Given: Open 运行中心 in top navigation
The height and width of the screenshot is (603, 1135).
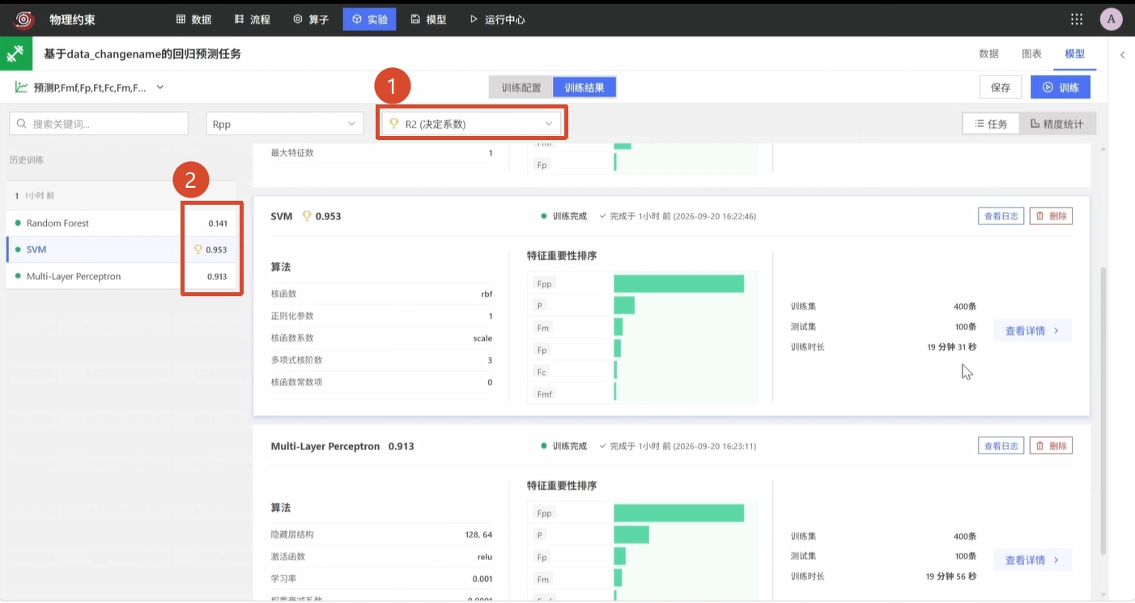Looking at the screenshot, I should coord(498,19).
